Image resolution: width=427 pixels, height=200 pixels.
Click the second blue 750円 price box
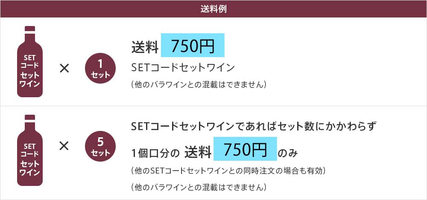tap(245, 149)
